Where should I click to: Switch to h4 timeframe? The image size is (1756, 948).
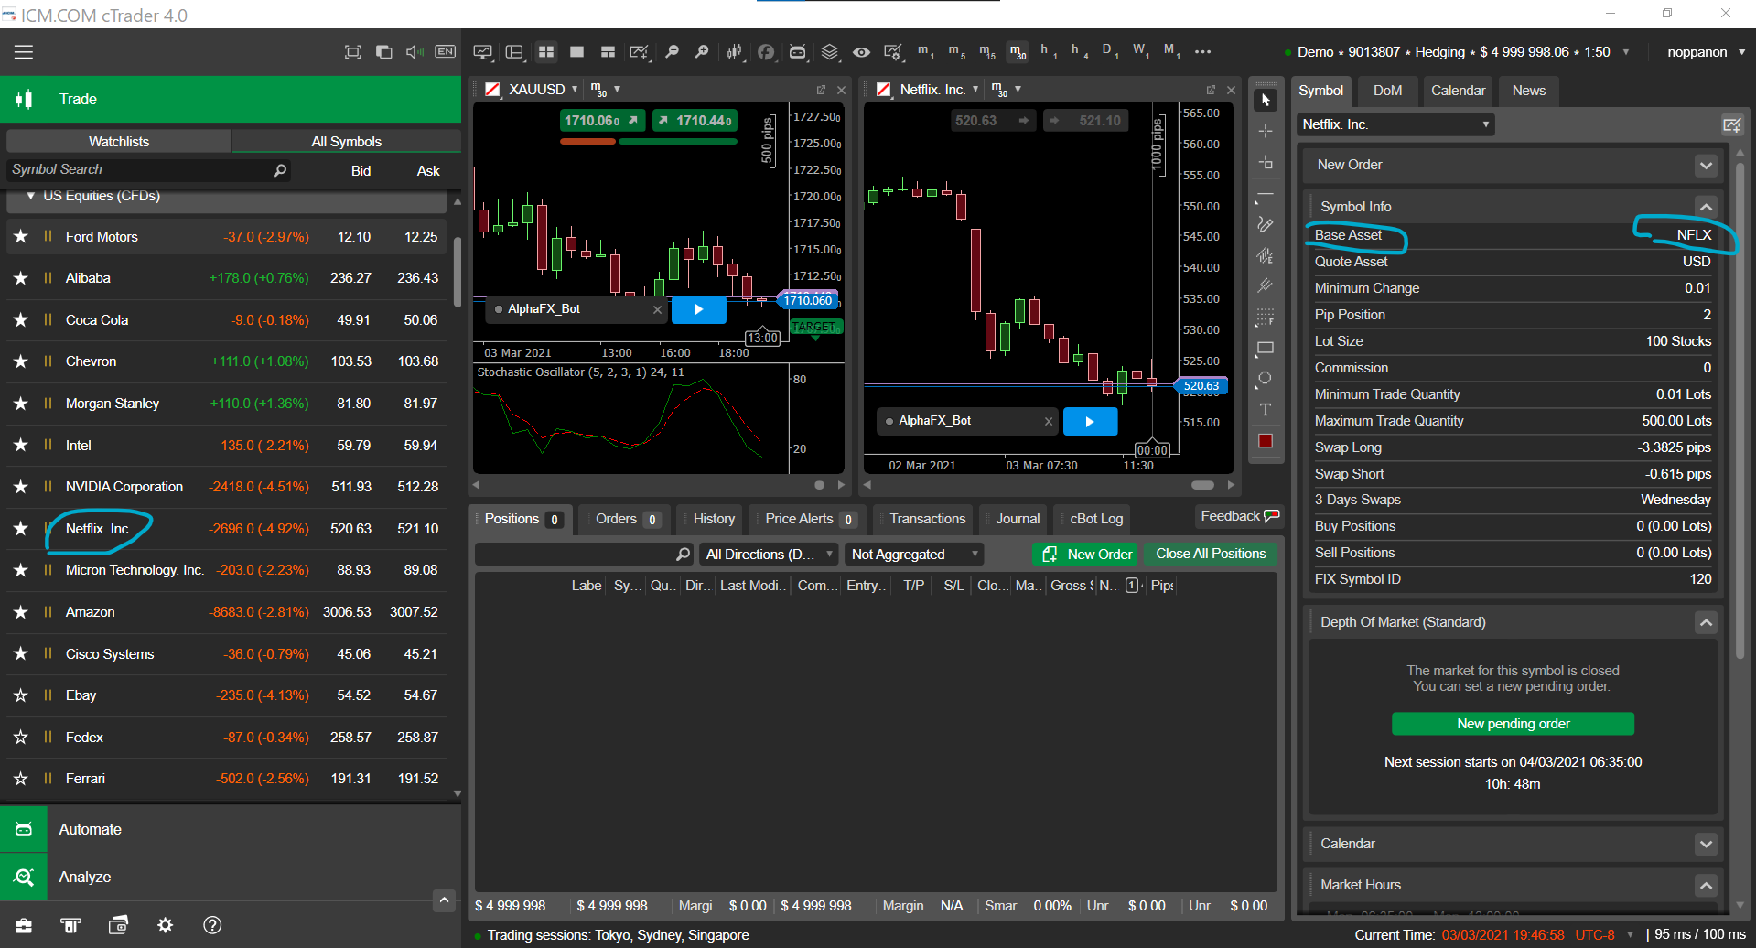point(1080,52)
